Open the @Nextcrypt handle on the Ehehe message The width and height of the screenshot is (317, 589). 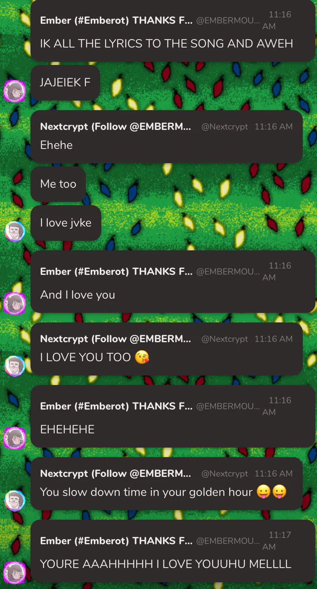[x=224, y=127]
